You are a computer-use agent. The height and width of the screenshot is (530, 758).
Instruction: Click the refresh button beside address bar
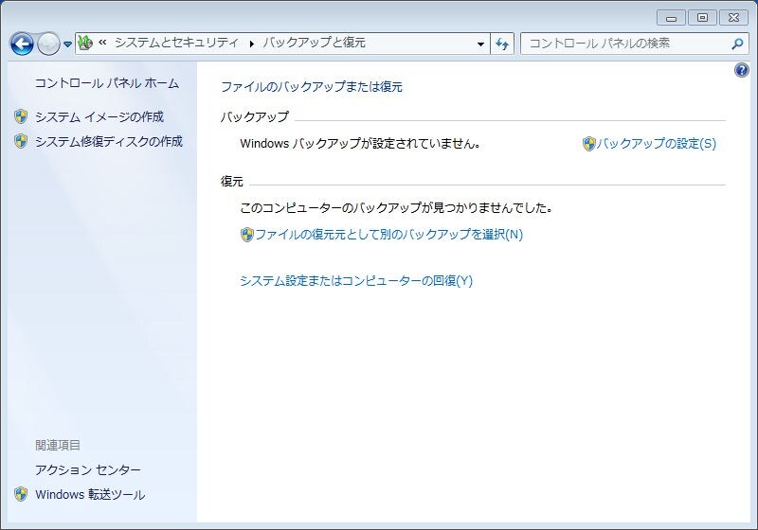502,44
